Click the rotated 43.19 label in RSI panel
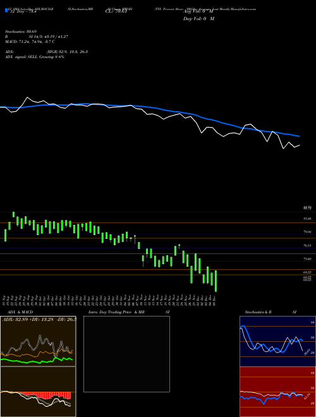Image resolution: width=316 pixels, height=417 pixels. (307, 398)
